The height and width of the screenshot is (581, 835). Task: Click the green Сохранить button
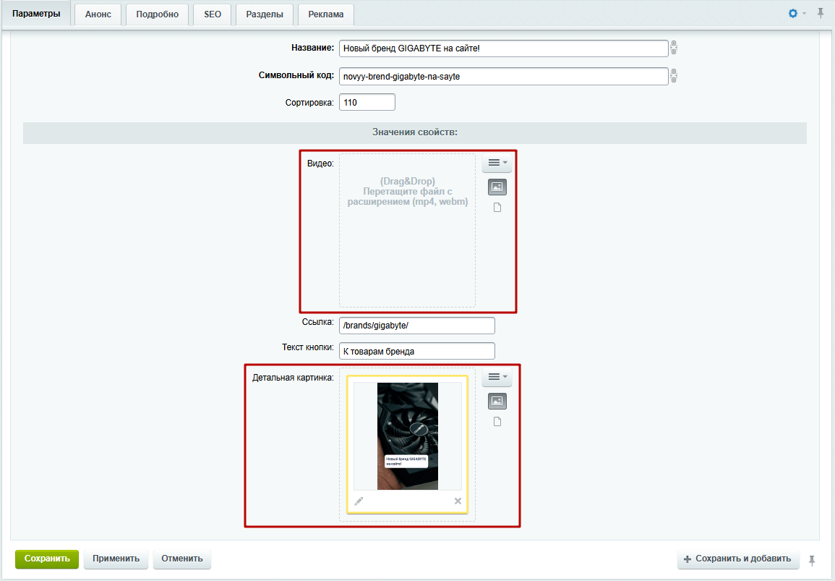(x=47, y=559)
